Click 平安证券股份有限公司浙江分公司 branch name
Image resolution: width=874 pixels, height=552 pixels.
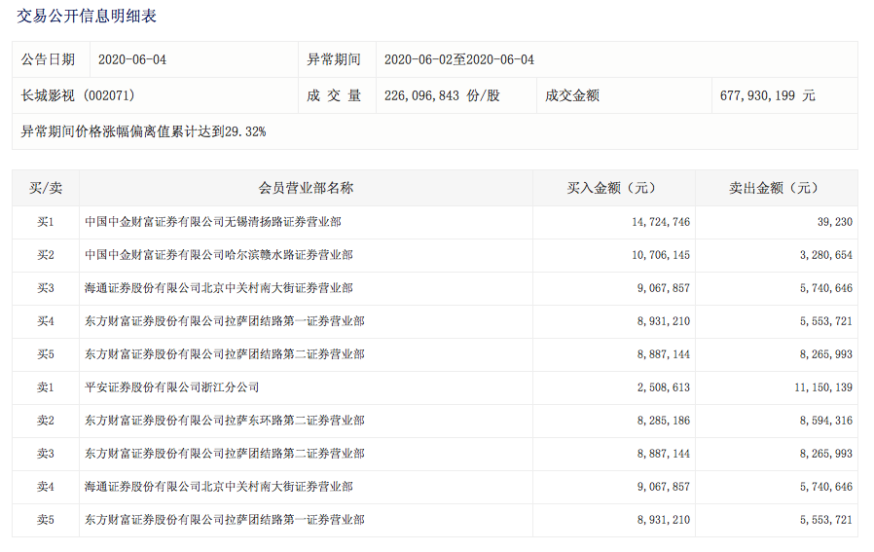coord(171,387)
